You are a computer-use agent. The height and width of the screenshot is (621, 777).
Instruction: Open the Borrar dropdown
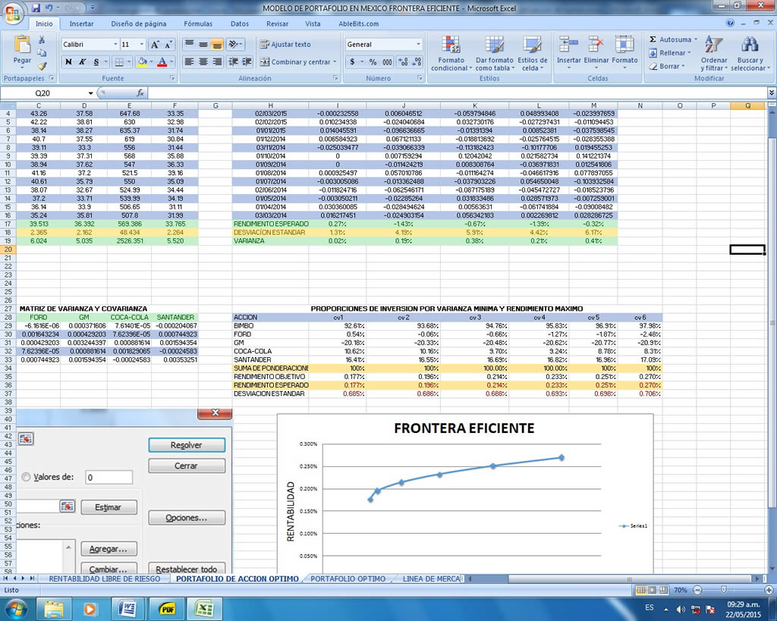683,66
